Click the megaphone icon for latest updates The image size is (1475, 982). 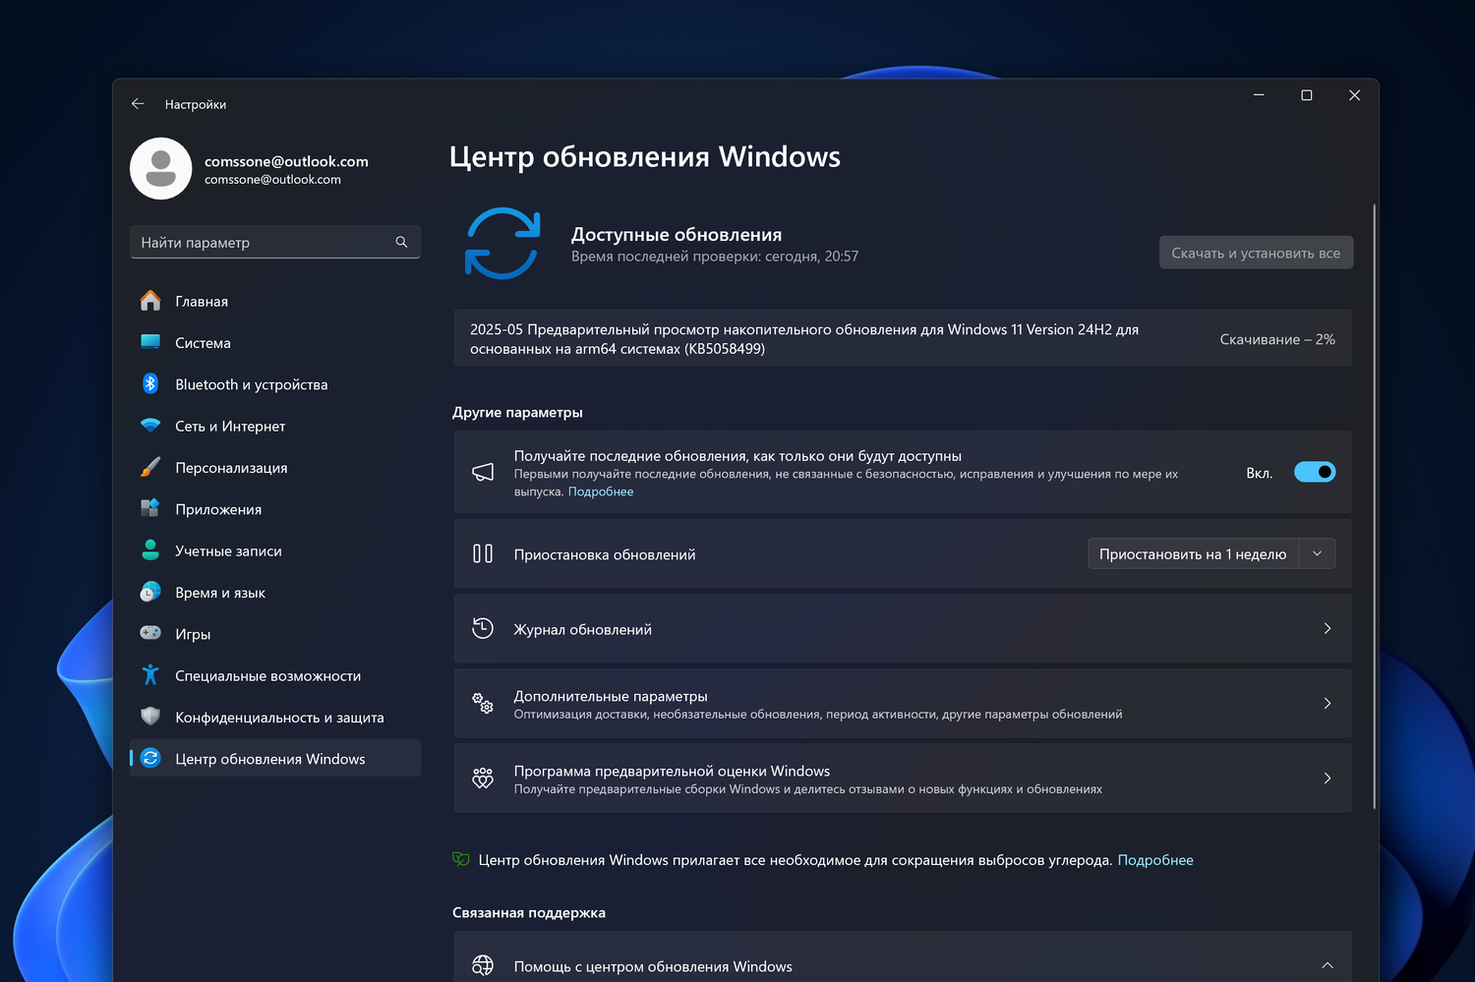pos(483,472)
